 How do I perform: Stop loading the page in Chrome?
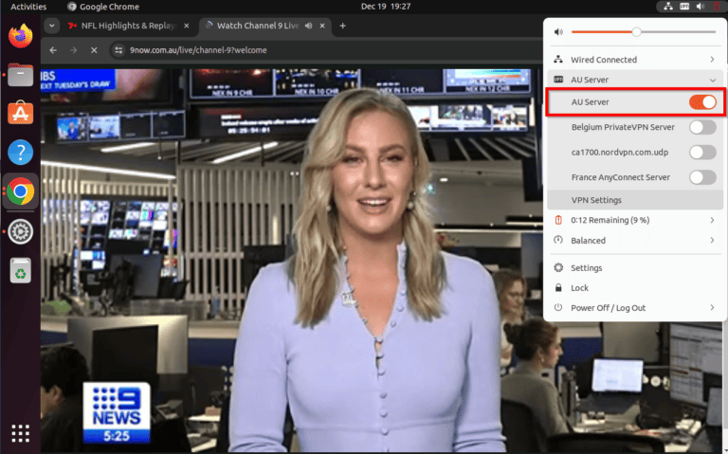point(93,49)
